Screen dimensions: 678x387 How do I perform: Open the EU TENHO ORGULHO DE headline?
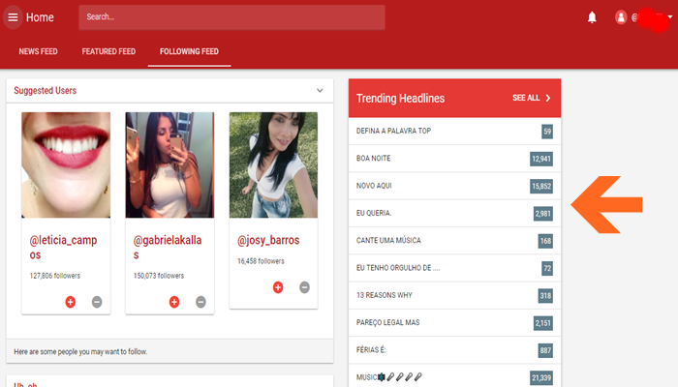pyautogui.click(x=454, y=268)
